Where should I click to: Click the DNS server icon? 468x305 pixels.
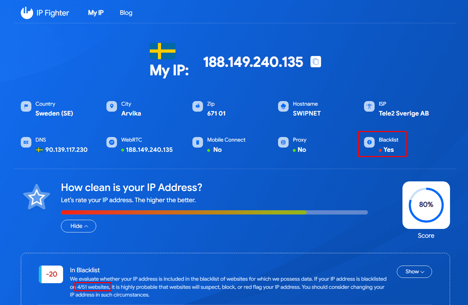coord(26,142)
